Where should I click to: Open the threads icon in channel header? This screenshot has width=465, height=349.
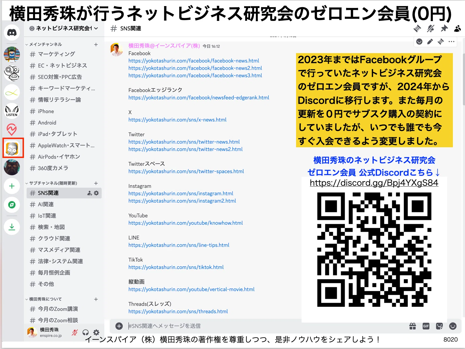coord(417,28)
